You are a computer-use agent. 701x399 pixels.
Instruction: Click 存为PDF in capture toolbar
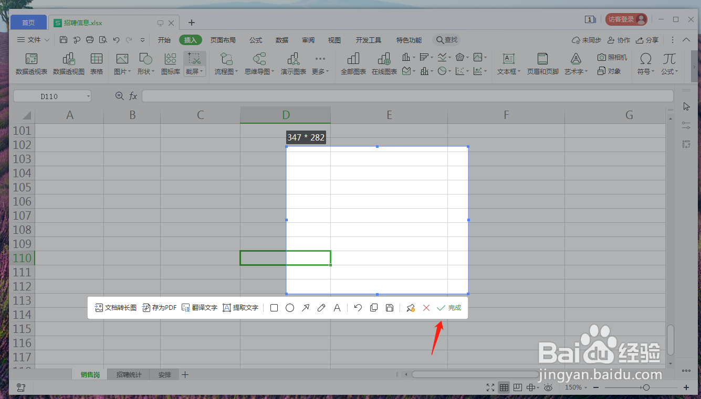pyautogui.click(x=160, y=308)
